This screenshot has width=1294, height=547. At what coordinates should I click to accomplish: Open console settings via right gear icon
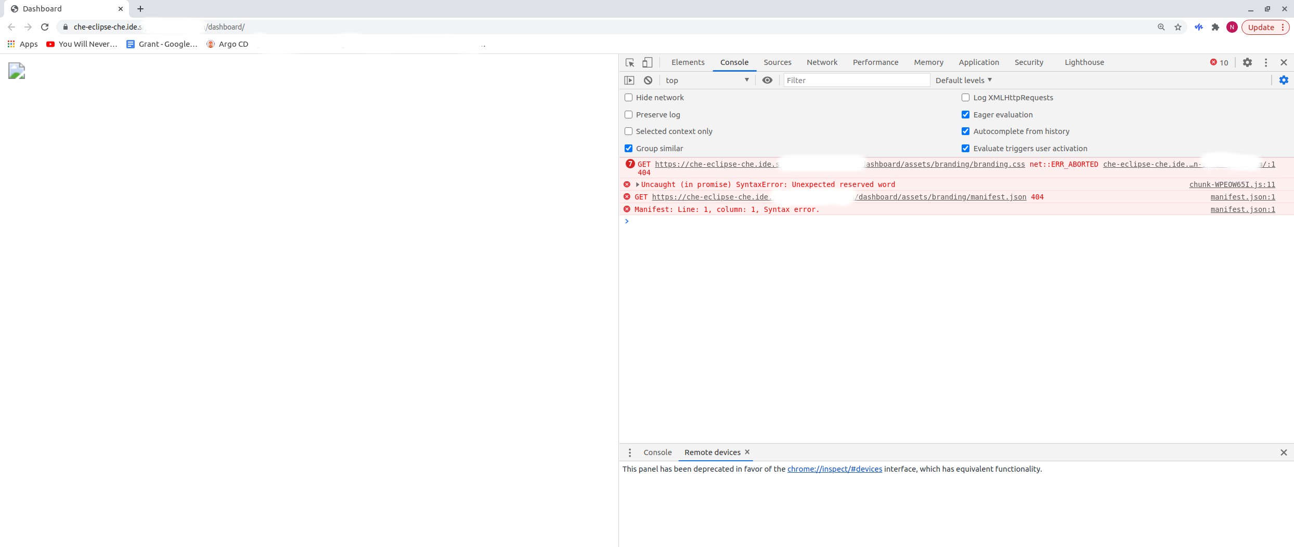pyautogui.click(x=1284, y=80)
